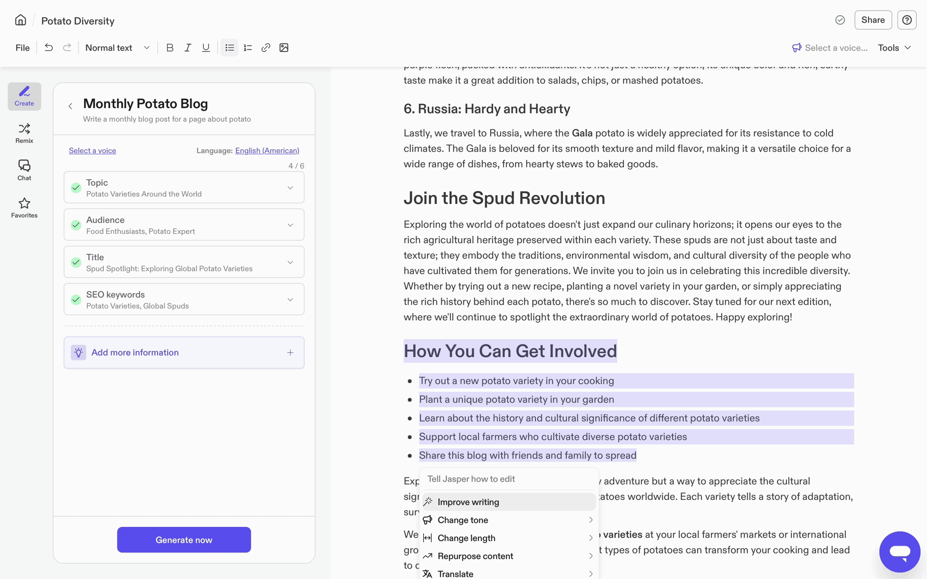Insert a hyperlink
This screenshot has width=927, height=579.
266,48
